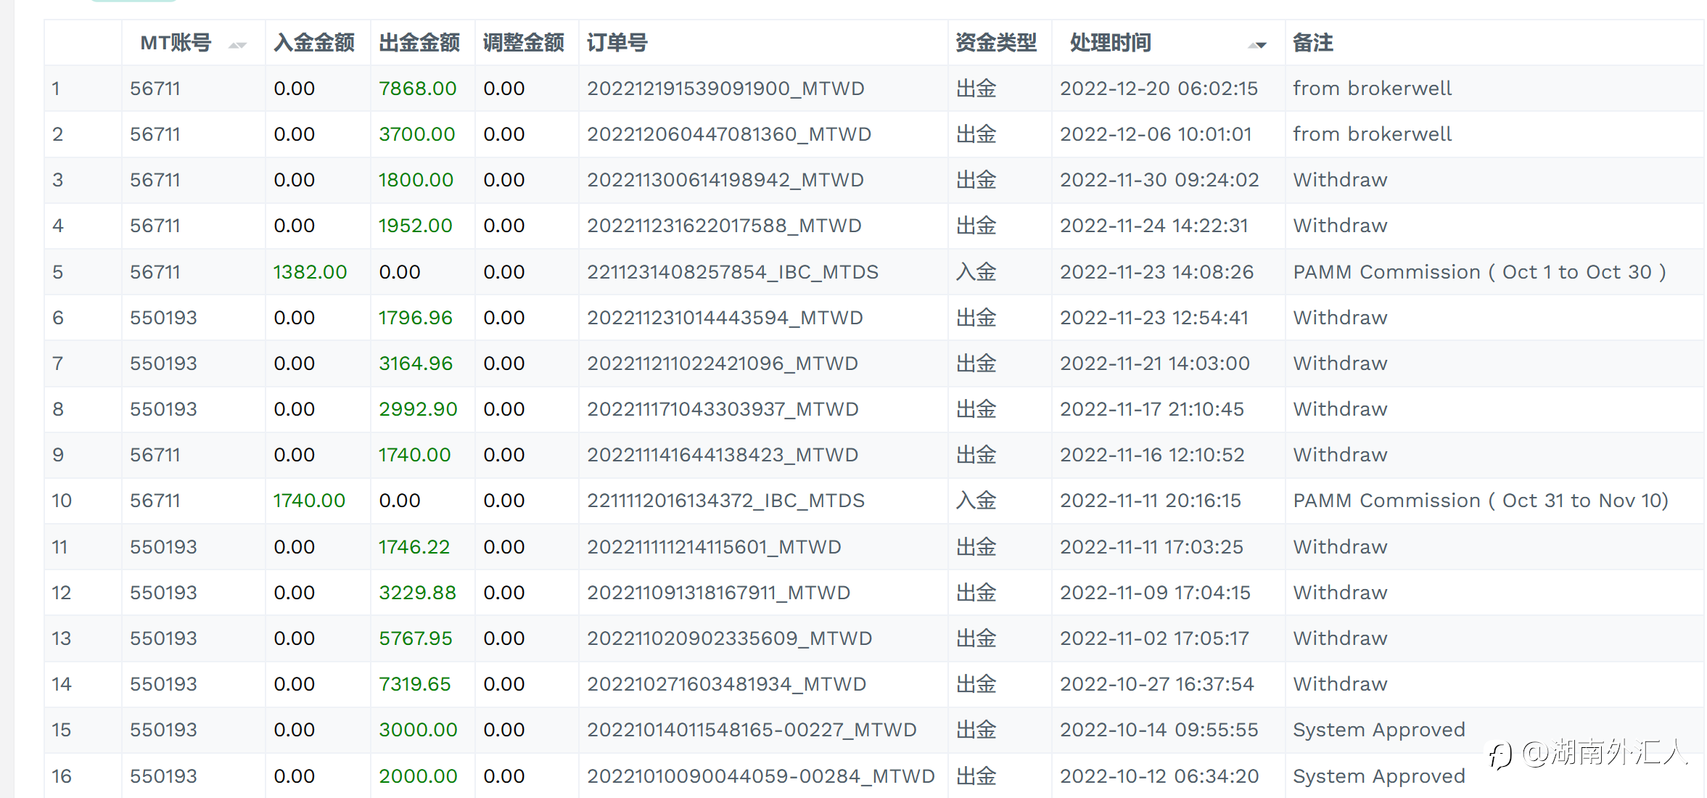Select System Approved remark in row 16

pos(1379,776)
